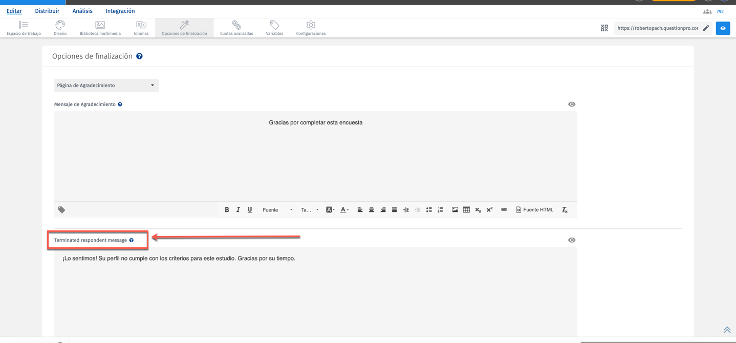The image size is (736, 343).
Task: Open the Diseño section icon
Action: [x=60, y=27]
